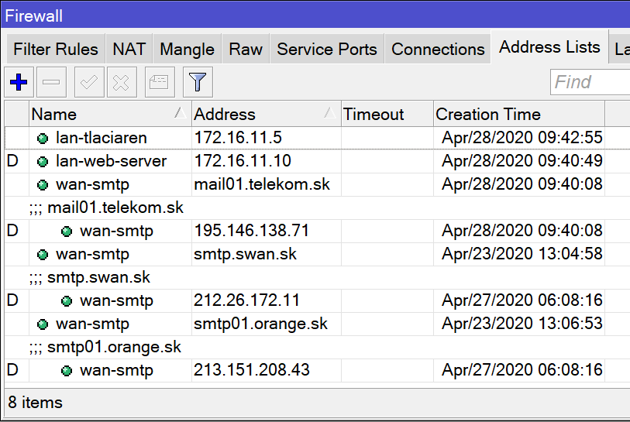Click the Enable checkmark icon
Image resolution: width=630 pixels, height=422 pixels.
(x=88, y=82)
